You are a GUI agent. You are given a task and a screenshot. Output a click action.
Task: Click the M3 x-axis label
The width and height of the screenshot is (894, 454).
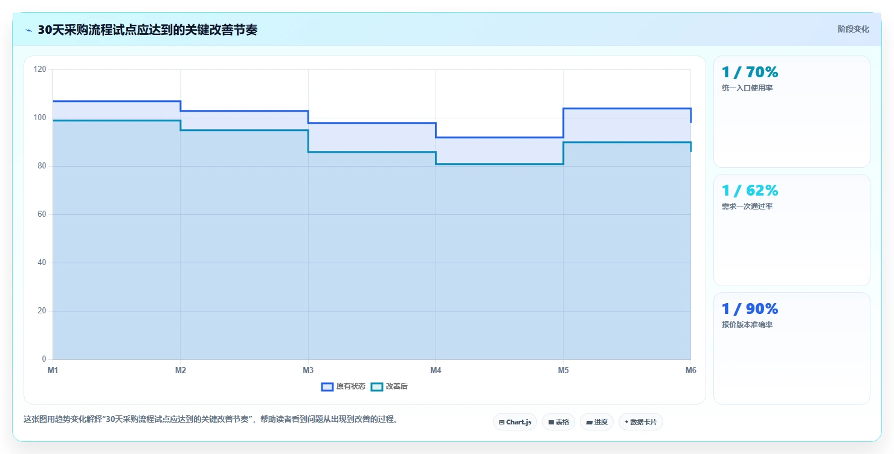click(308, 370)
